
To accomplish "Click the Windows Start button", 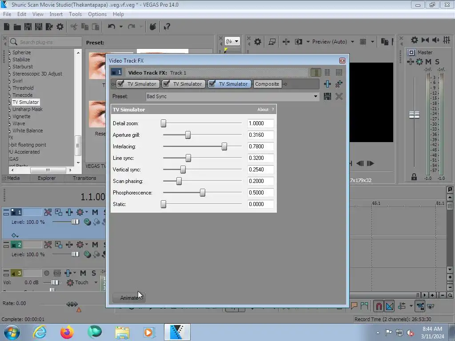I will click(x=12, y=332).
